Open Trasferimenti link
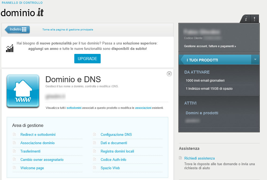This screenshot has width=267, height=180. point(30,151)
